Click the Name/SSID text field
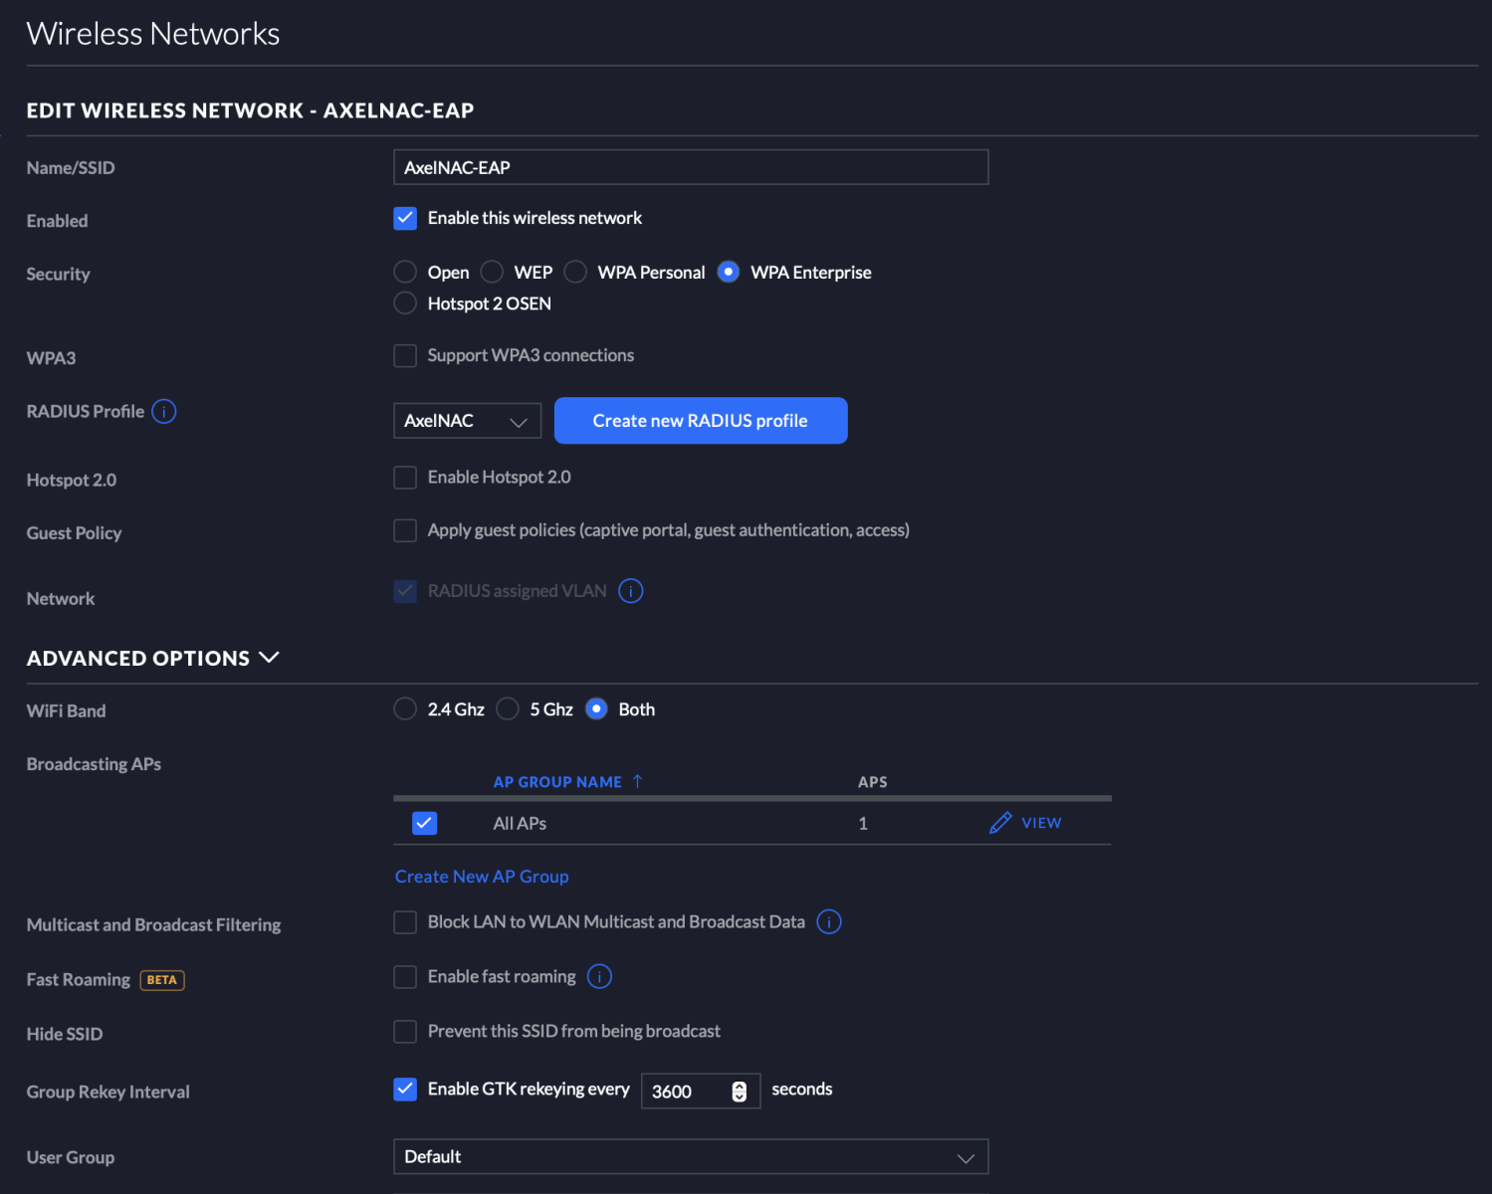This screenshot has width=1492, height=1194. 690,167
